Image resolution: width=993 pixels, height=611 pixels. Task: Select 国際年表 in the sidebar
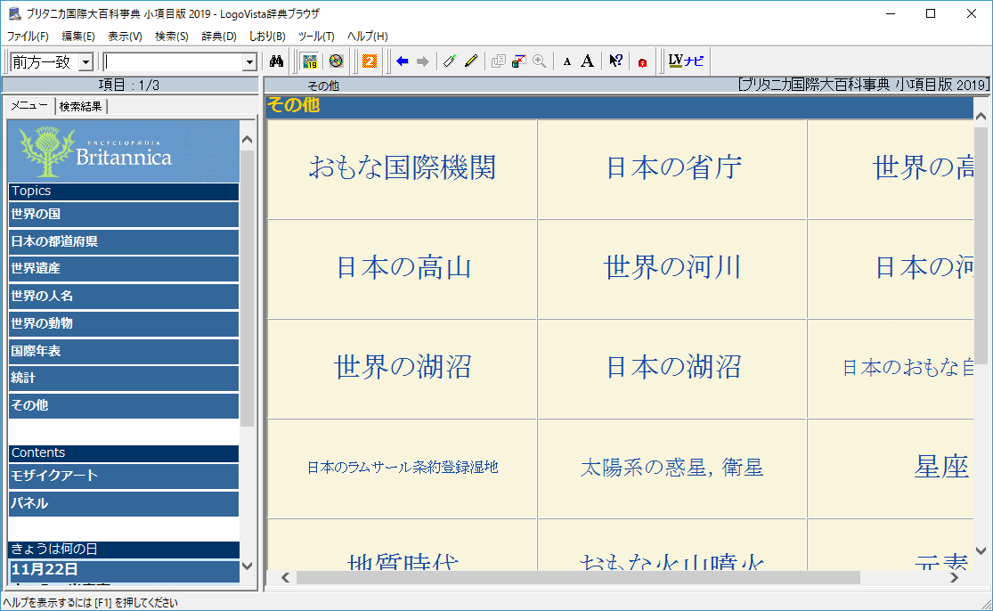124,351
